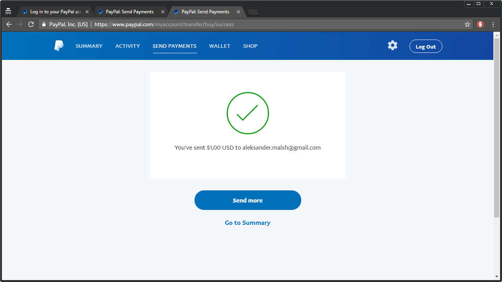Click the Send more button

[247, 200]
